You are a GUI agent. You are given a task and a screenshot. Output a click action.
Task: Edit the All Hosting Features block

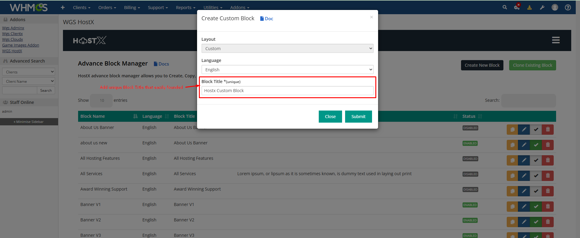524,160
